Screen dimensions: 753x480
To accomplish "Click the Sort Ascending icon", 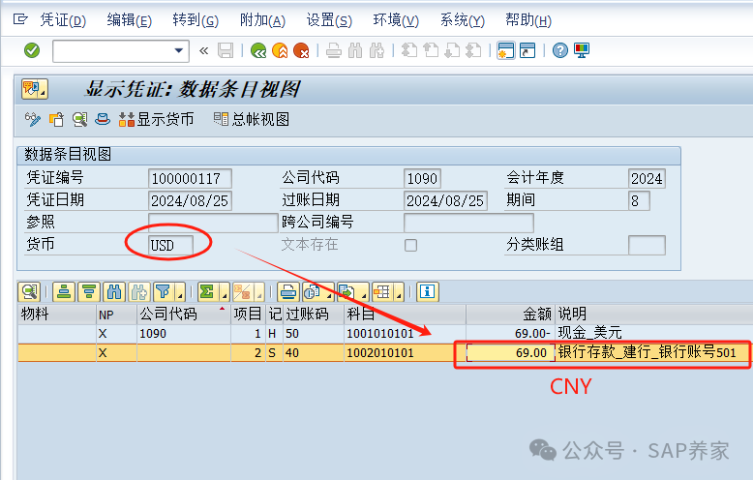I will tap(64, 292).
